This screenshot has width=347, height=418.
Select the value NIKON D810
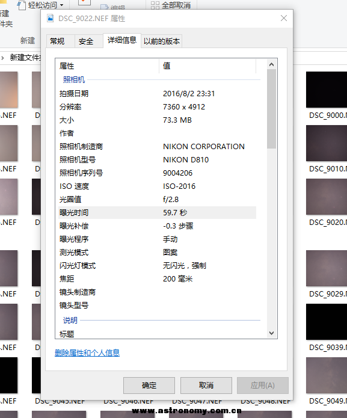[x=186, y=160]
